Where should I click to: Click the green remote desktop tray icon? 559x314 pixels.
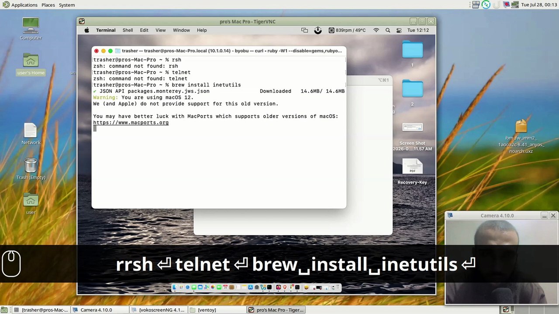pyautogui.click(x=486, y=5)
